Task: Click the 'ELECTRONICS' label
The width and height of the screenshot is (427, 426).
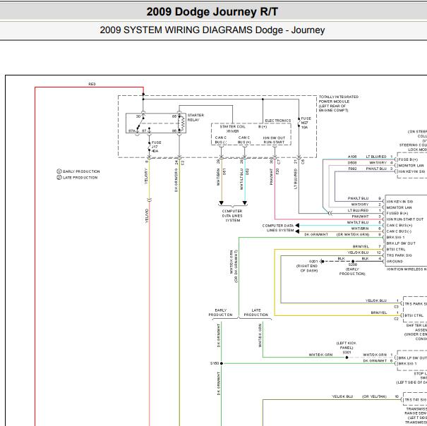Action: 278,121
